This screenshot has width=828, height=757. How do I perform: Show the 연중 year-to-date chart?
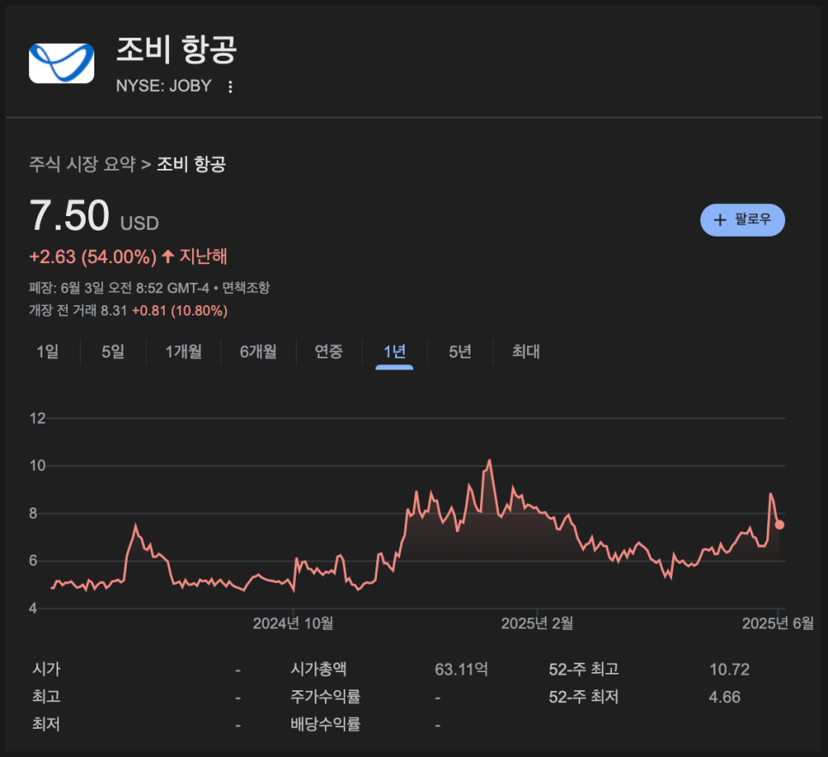point(328,351)
